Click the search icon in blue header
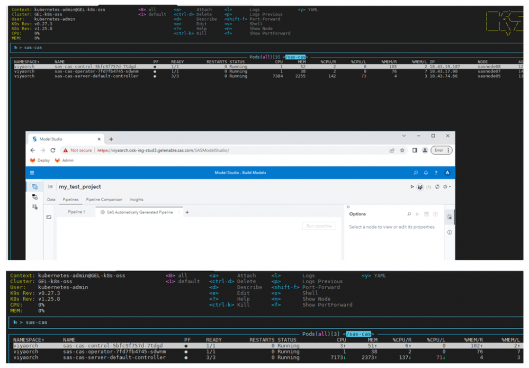This screenshot has height=368, width=529. click(x=416, y=173)
